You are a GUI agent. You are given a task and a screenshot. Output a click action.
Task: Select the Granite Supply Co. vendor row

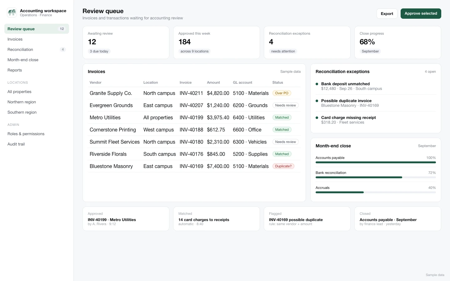click(x=194, y=93)
